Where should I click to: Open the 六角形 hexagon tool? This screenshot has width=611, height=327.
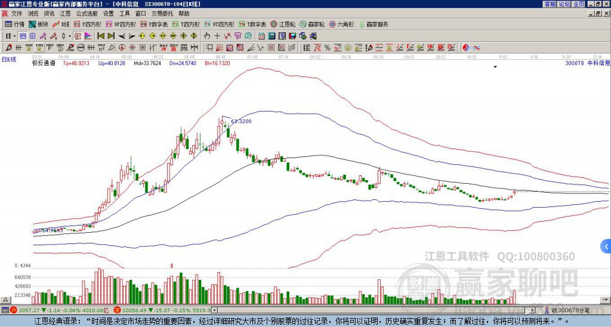pyautogui.click(x=342, y=24)
